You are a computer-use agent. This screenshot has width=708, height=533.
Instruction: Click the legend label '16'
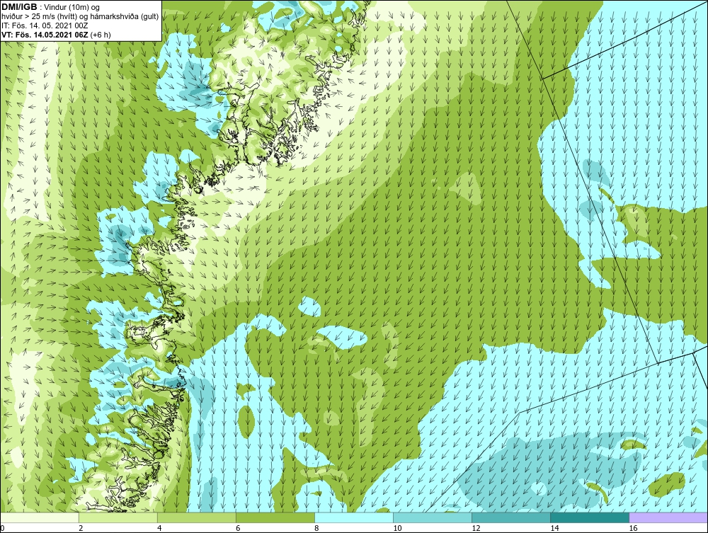[x=632, y=528]
